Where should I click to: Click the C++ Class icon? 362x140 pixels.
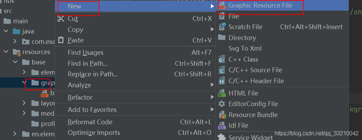[222, 59]
